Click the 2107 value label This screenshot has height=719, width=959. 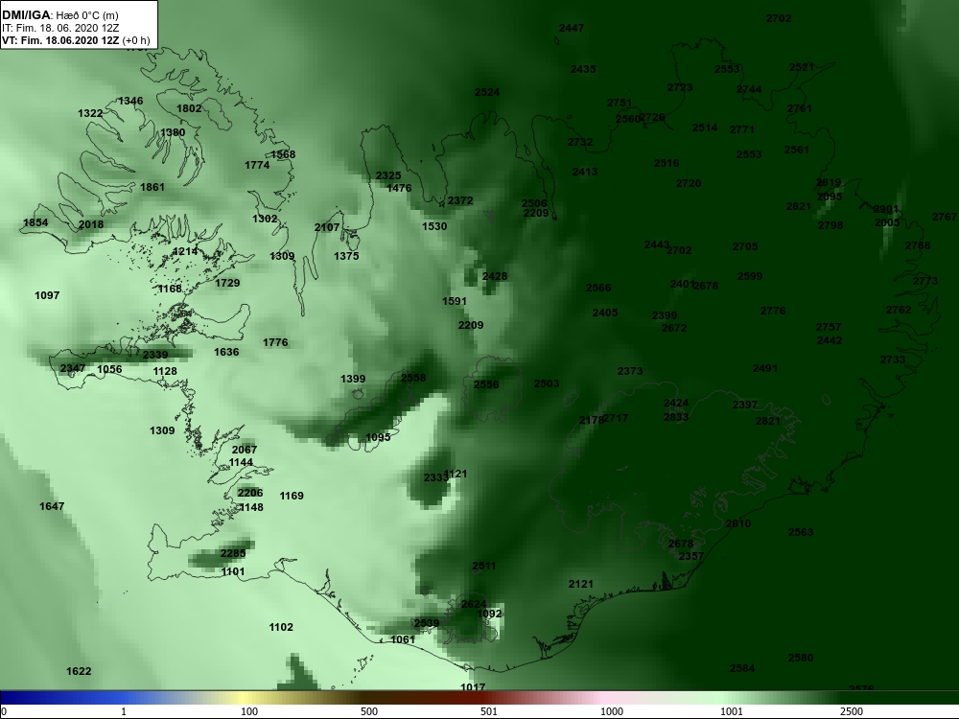pos(327,227)
